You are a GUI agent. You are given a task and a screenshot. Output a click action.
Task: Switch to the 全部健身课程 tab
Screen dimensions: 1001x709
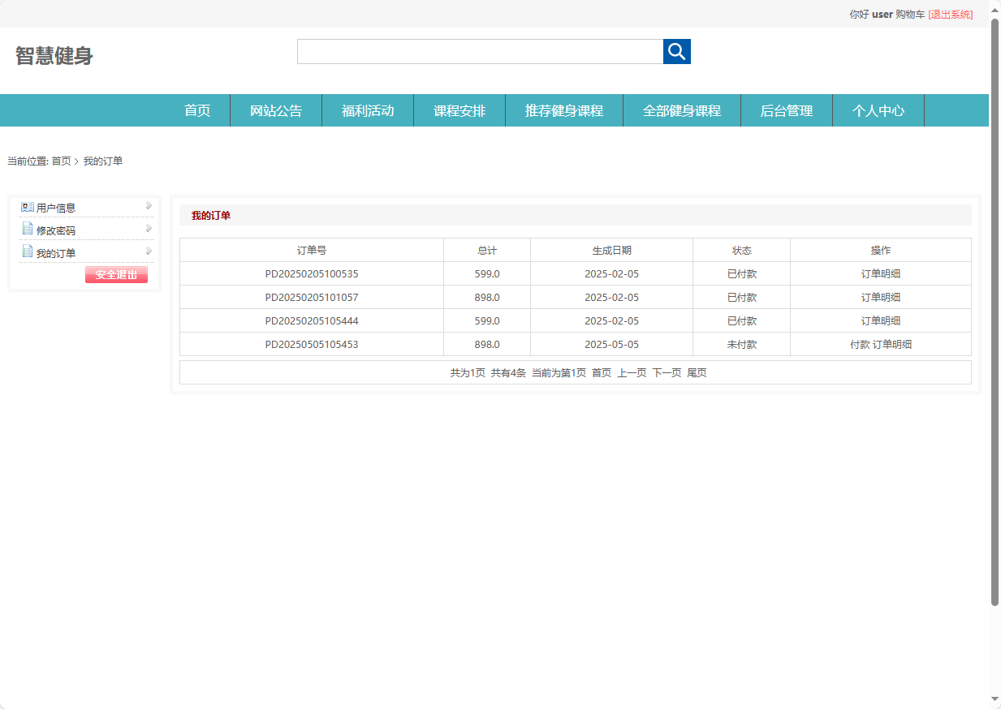pos(681,110)
